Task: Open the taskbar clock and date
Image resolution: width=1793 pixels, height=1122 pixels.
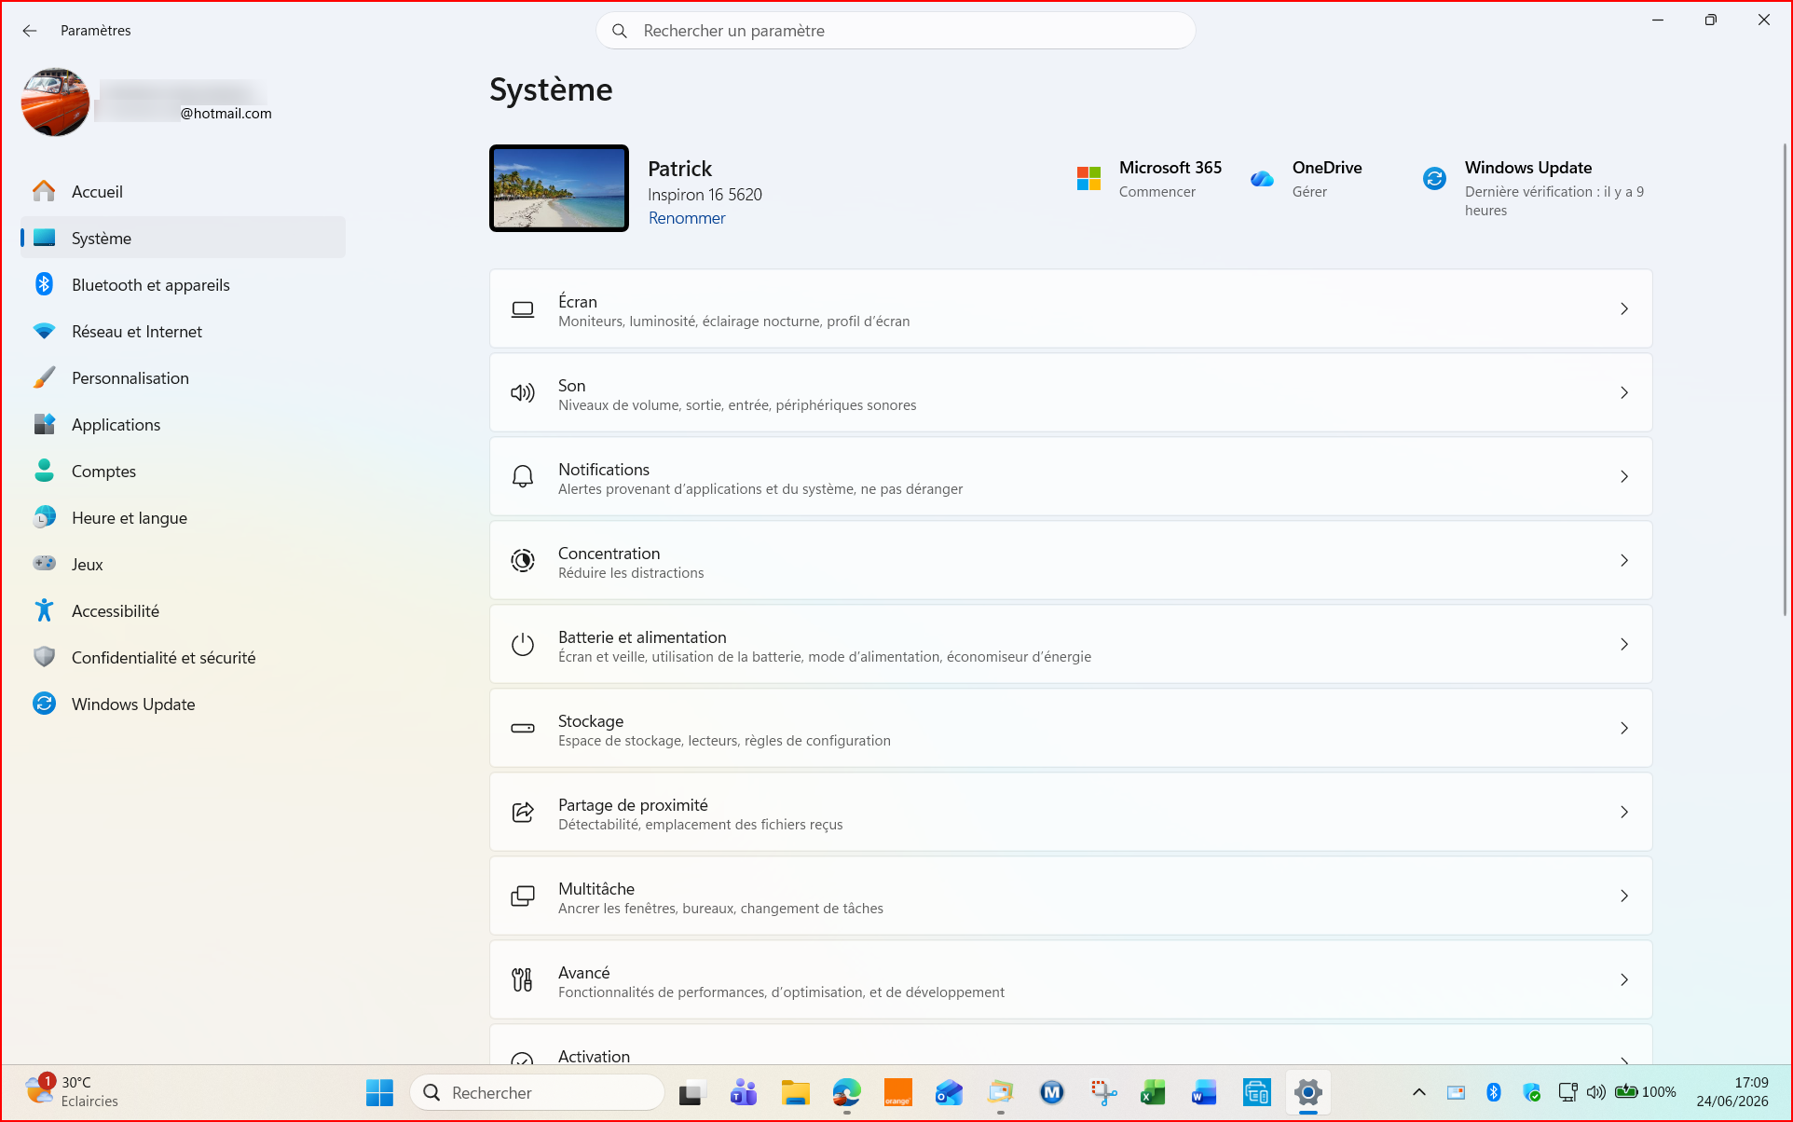Action: pos(1731,1092)
